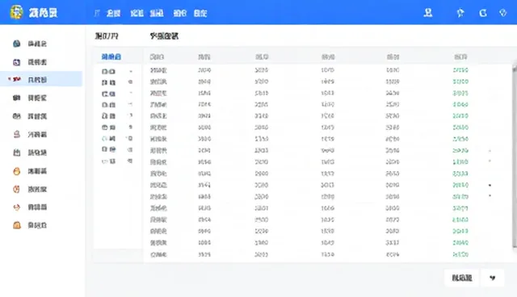The height and width of the screenshot is (297, 517).
Task: Select the blue-text heading above the inner list
Action: (111, 56)
